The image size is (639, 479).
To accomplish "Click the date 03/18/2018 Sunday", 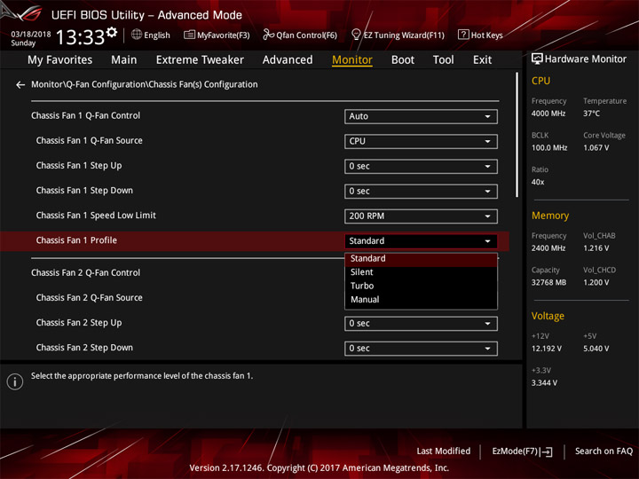I will click(x=30, y=38).
